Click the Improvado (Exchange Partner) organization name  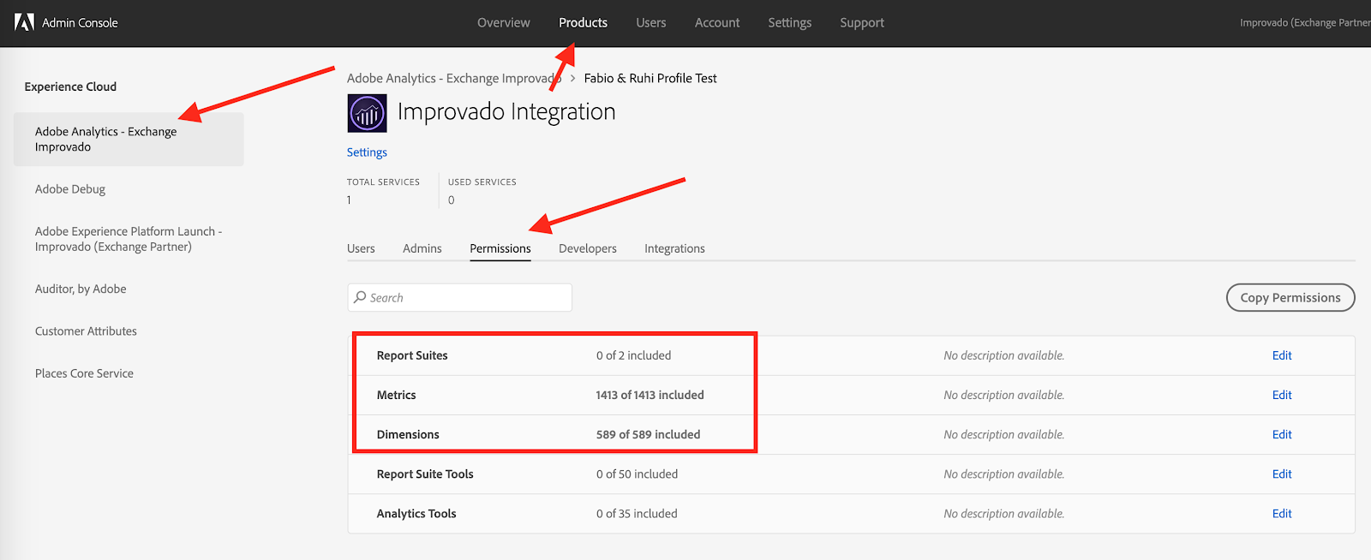[x=1305, y=22]
